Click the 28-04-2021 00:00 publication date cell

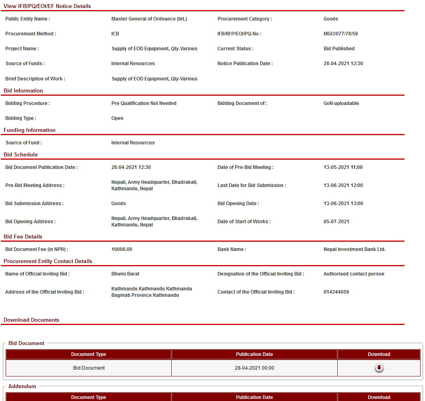tap(254, 368)
